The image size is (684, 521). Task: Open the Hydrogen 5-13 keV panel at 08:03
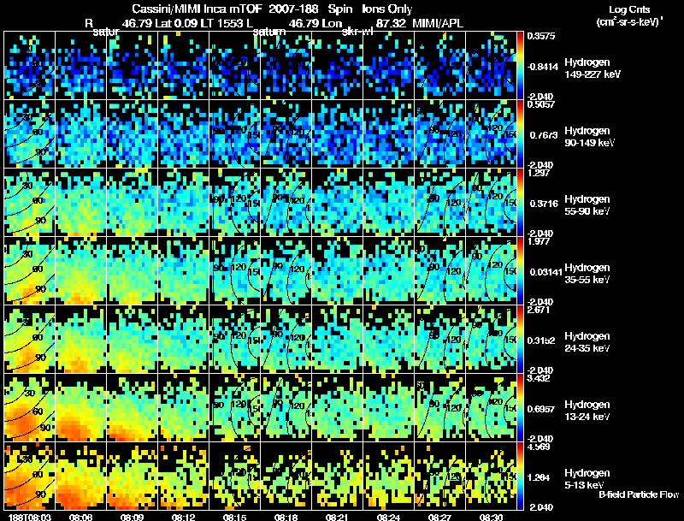[30, 476]
